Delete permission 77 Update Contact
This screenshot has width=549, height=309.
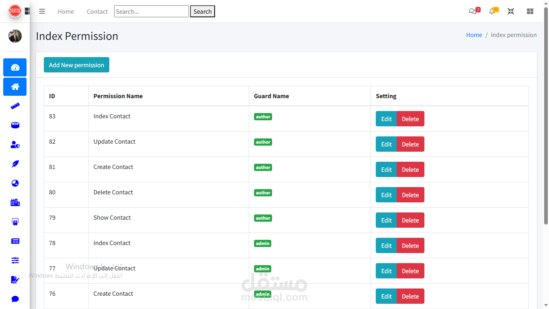pos(410,271)
